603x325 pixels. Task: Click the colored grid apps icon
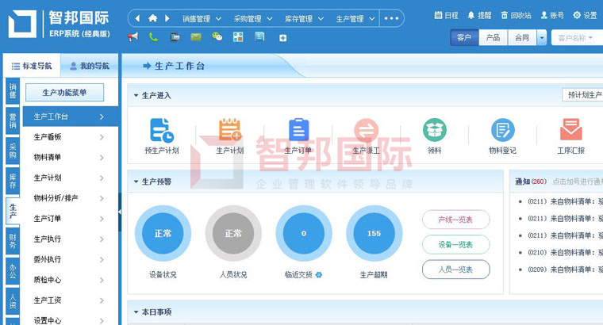[238, 37]
